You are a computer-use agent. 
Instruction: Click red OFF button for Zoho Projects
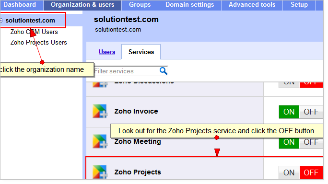point(311,172)
